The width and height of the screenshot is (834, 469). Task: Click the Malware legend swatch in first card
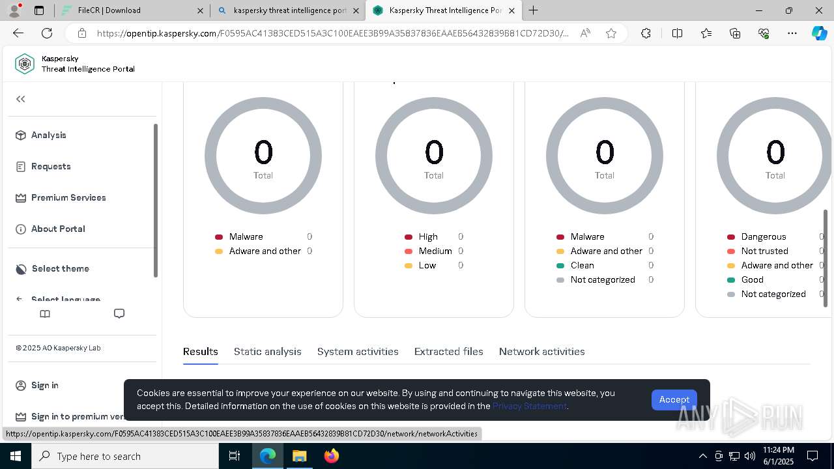pos(219,237)
